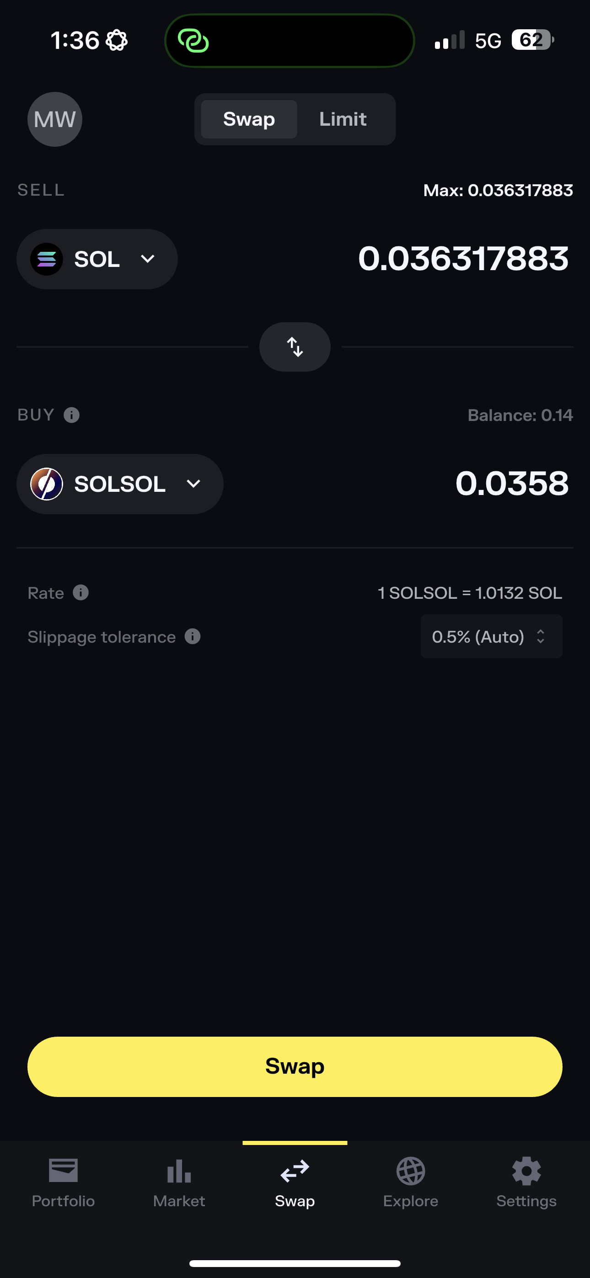
Task: Tap the info icon next to BUY
Action: [71, 415]
